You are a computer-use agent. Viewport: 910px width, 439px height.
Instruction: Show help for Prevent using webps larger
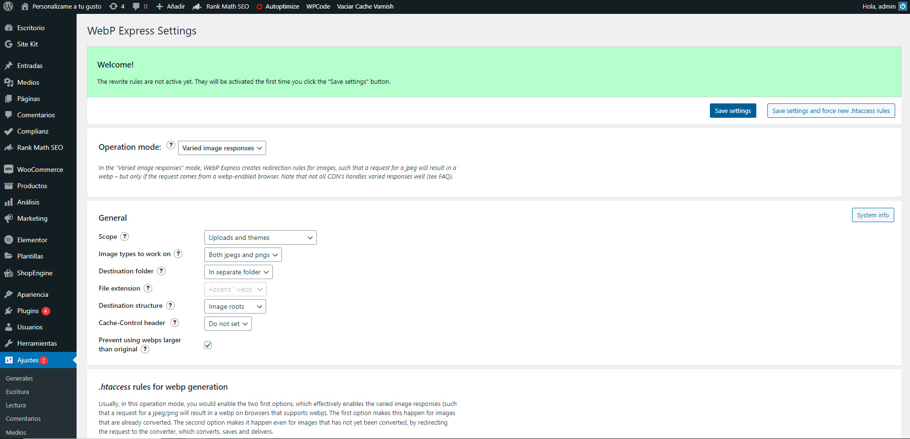point(145,349)
